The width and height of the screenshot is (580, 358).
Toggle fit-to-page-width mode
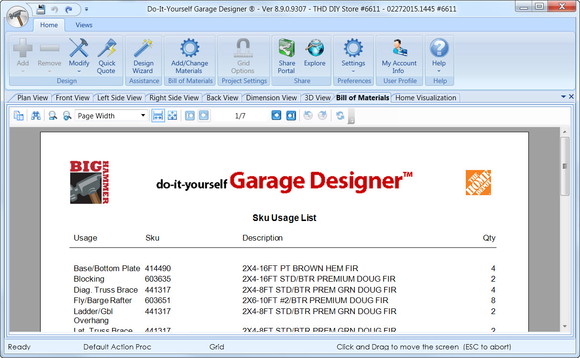pyautogui.click(x=158, y=116)
